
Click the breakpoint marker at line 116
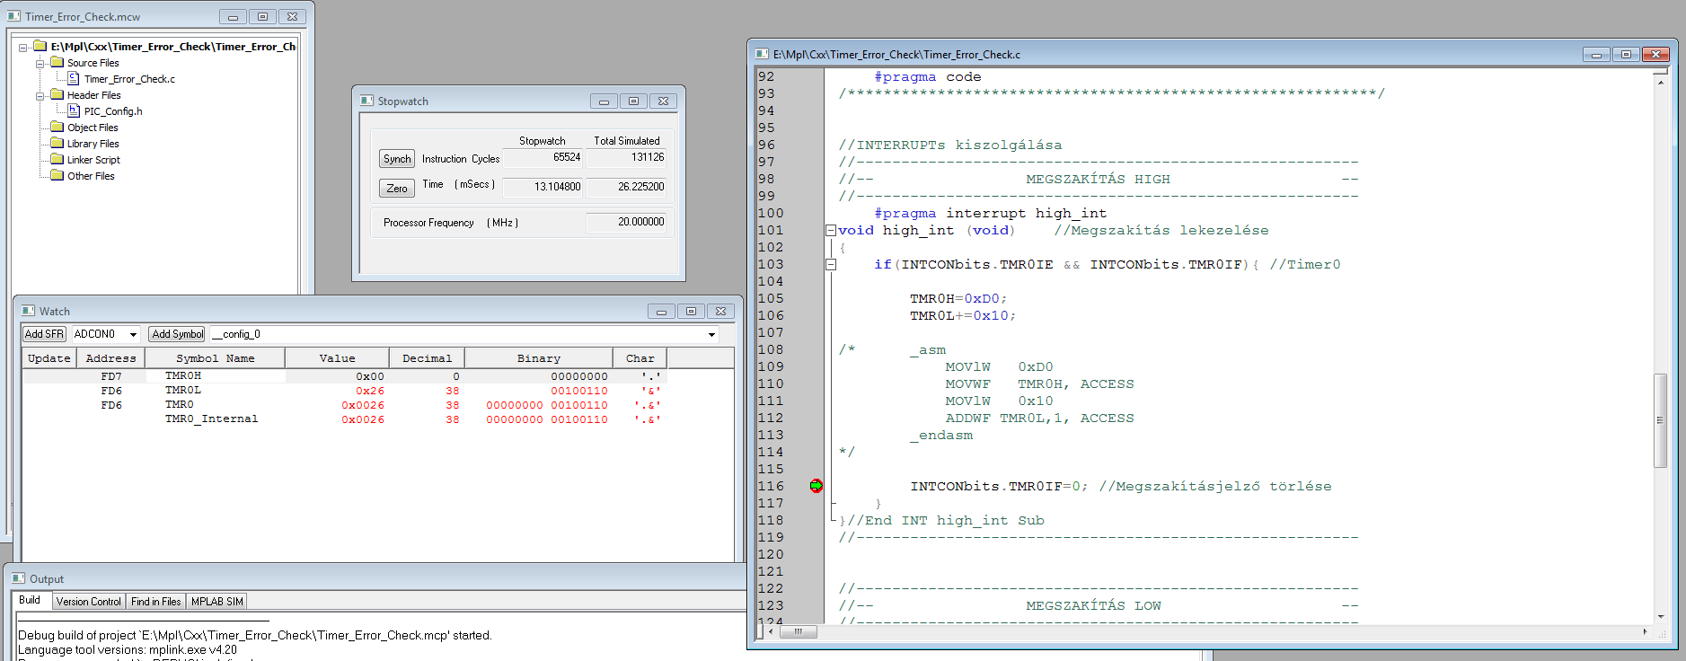tap(816, 486)
